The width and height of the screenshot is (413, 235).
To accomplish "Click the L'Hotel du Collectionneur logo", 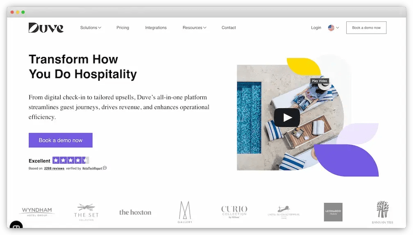I will [284, 212].
